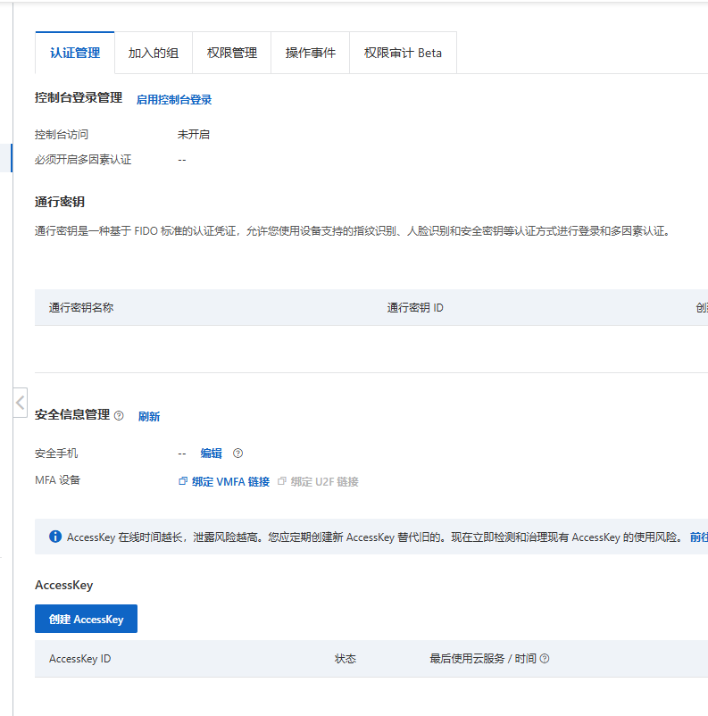Open the 加入的组 tab
708x716 pixels.
pos(154,53)
